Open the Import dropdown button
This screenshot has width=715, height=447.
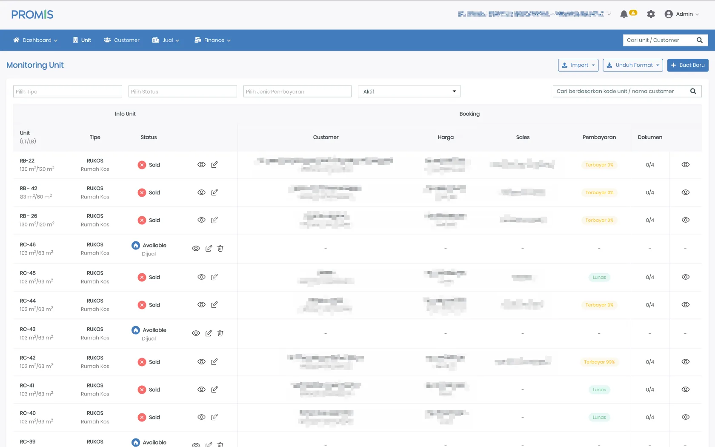click(578, 65)
